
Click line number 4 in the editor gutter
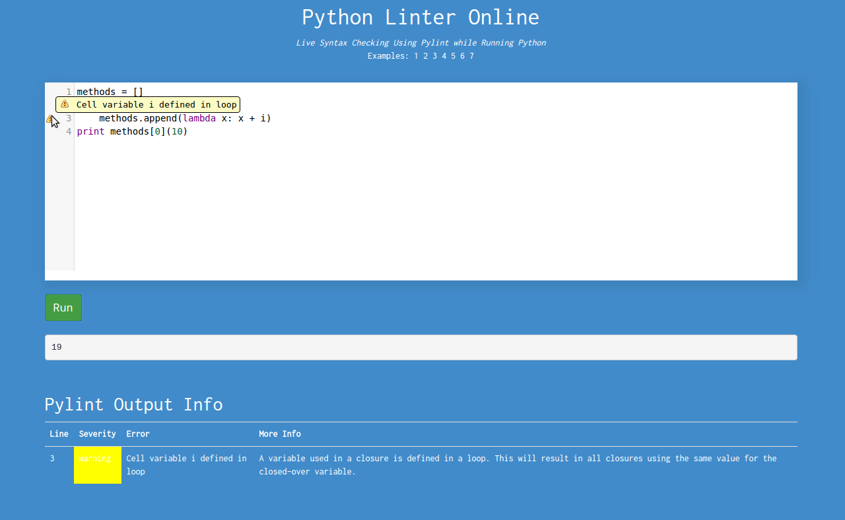[x=68, y=131]
